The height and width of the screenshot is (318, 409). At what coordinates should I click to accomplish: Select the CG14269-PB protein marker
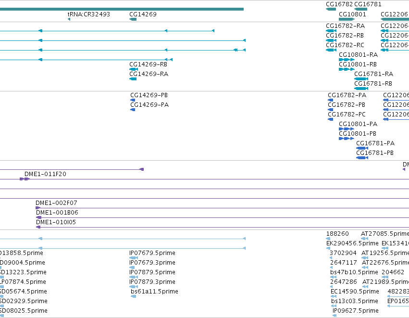click(133, 100)
